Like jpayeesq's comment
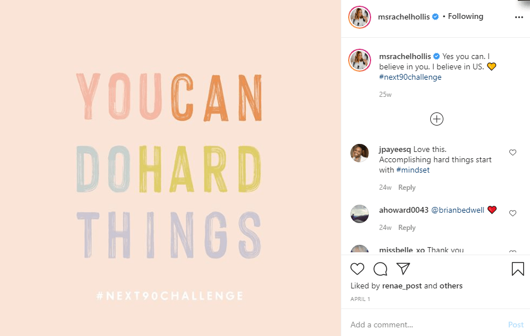 point(513,153)
